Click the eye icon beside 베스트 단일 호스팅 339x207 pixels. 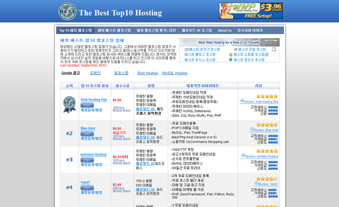(236, 50)
